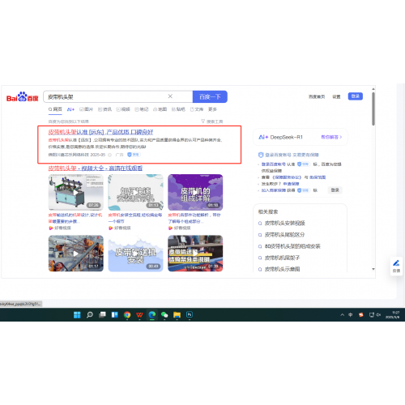Viewport: 405px width, 405px height.
Task: Open Task View on the taskbar
Action: coord(102,315)
